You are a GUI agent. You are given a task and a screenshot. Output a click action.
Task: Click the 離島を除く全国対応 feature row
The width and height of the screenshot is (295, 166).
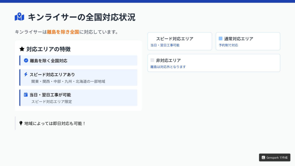[78, 61]
